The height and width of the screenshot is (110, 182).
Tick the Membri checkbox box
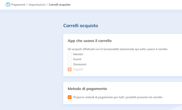[x=70, y=54]
